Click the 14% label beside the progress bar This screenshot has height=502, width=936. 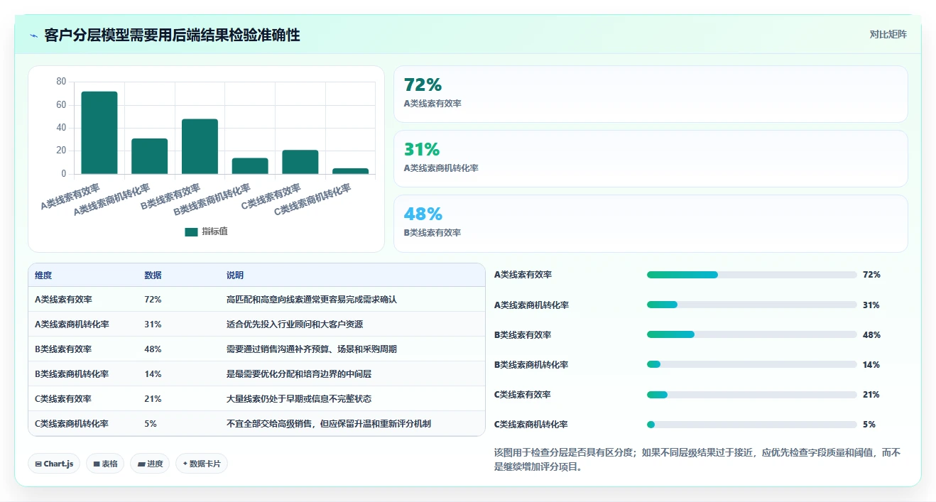tap(871, 364)
